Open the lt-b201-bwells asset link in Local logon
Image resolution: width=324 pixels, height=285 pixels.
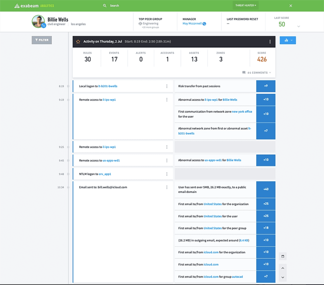[108, 86]
